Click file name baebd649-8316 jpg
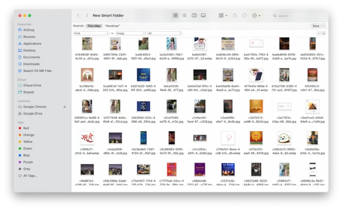 tap(284, 56)
